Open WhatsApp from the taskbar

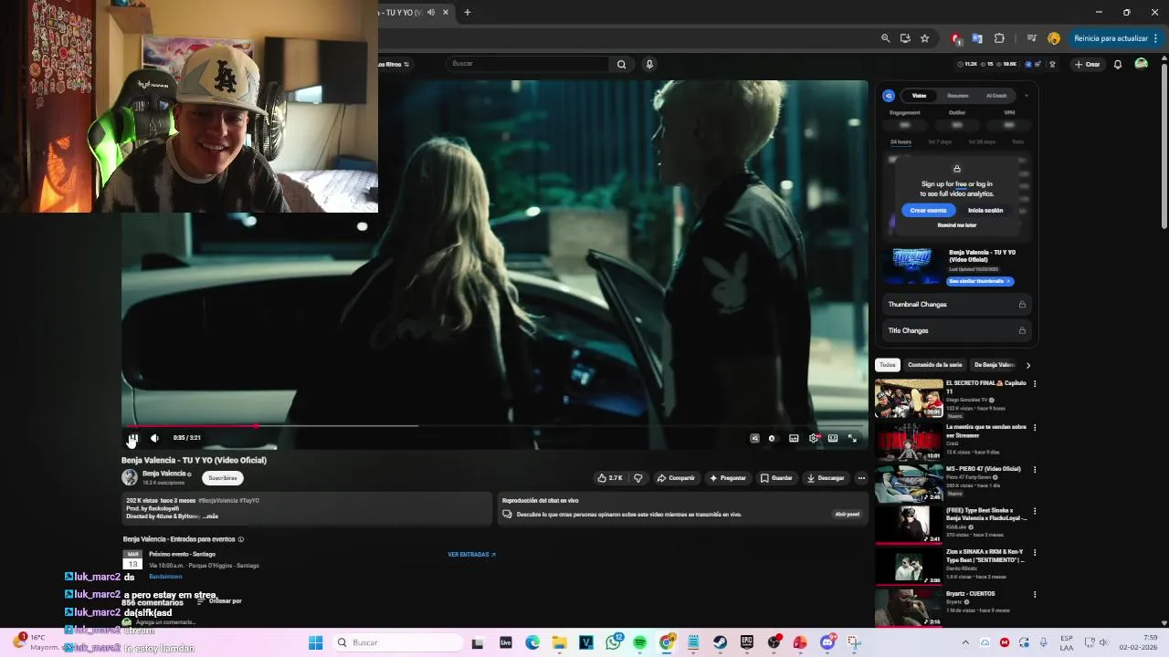613,642
